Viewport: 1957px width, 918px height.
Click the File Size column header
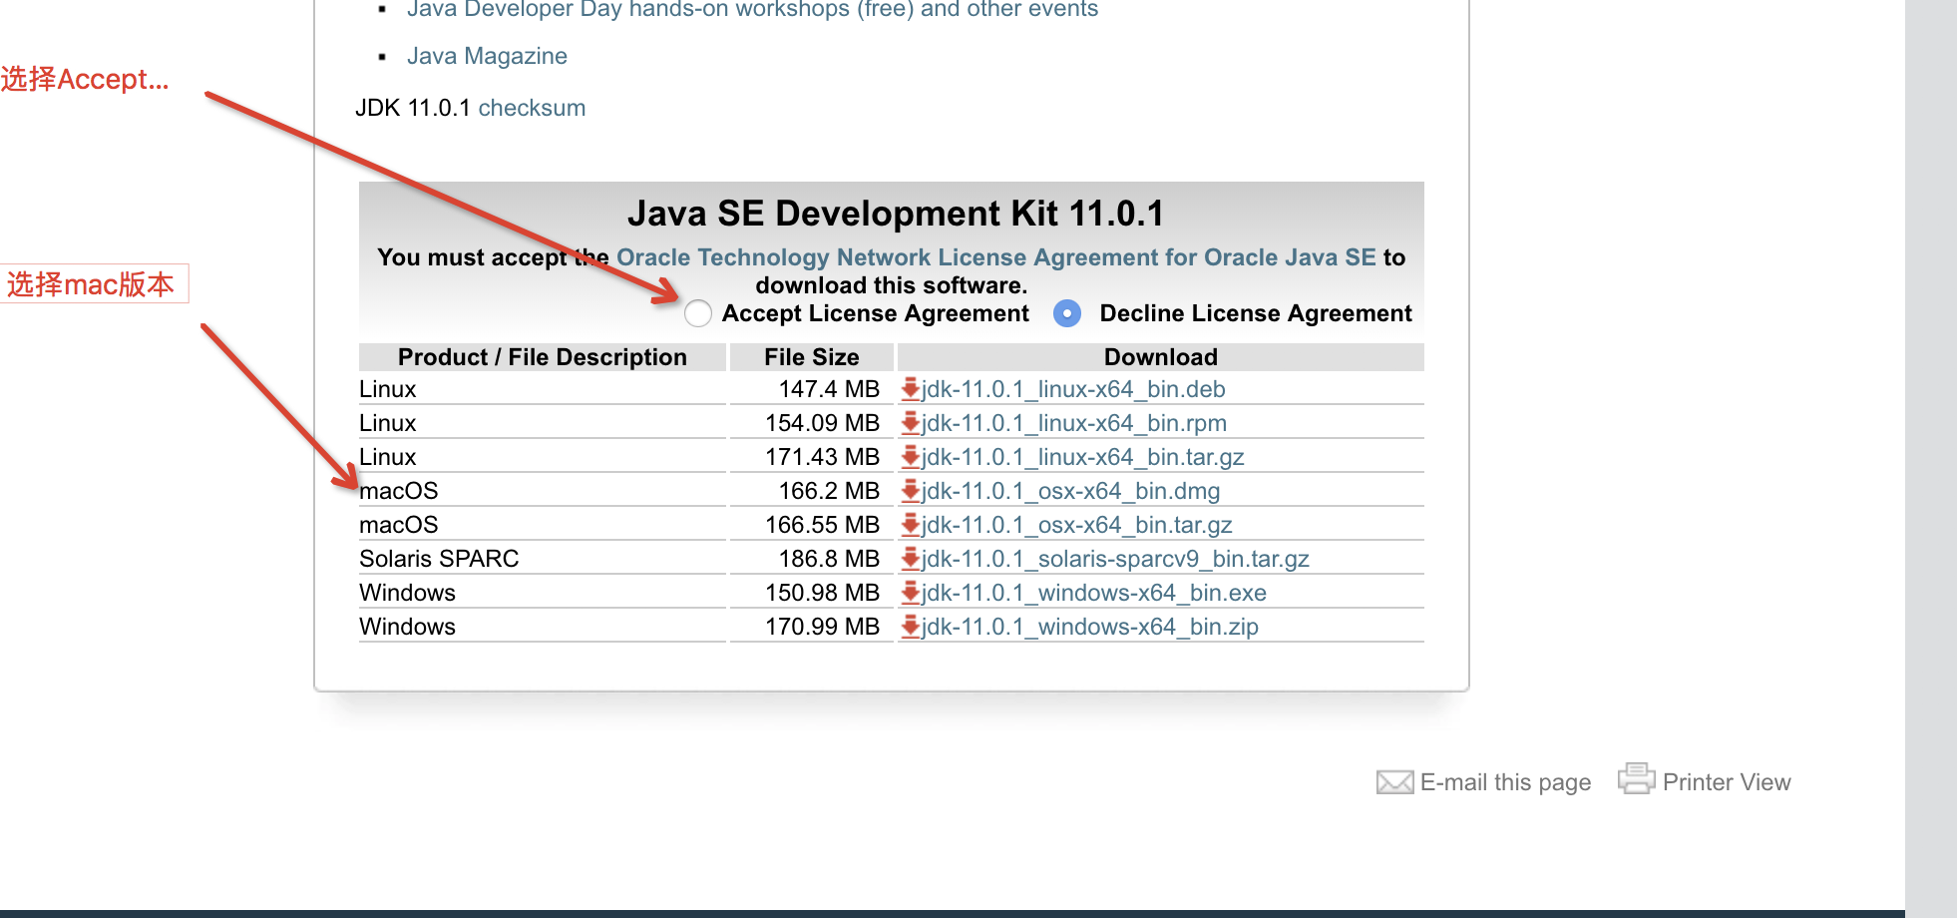812,357
